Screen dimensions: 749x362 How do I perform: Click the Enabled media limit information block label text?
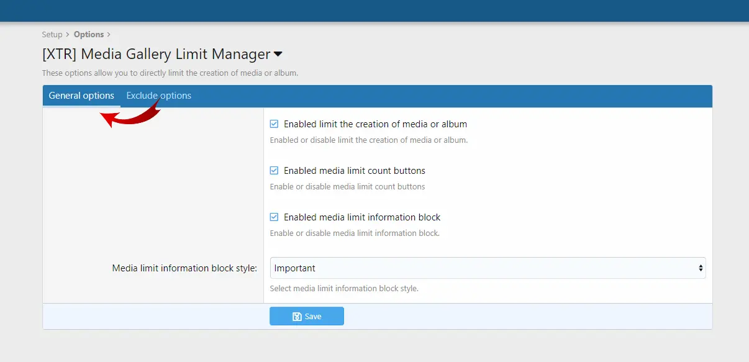coord(362,217)
